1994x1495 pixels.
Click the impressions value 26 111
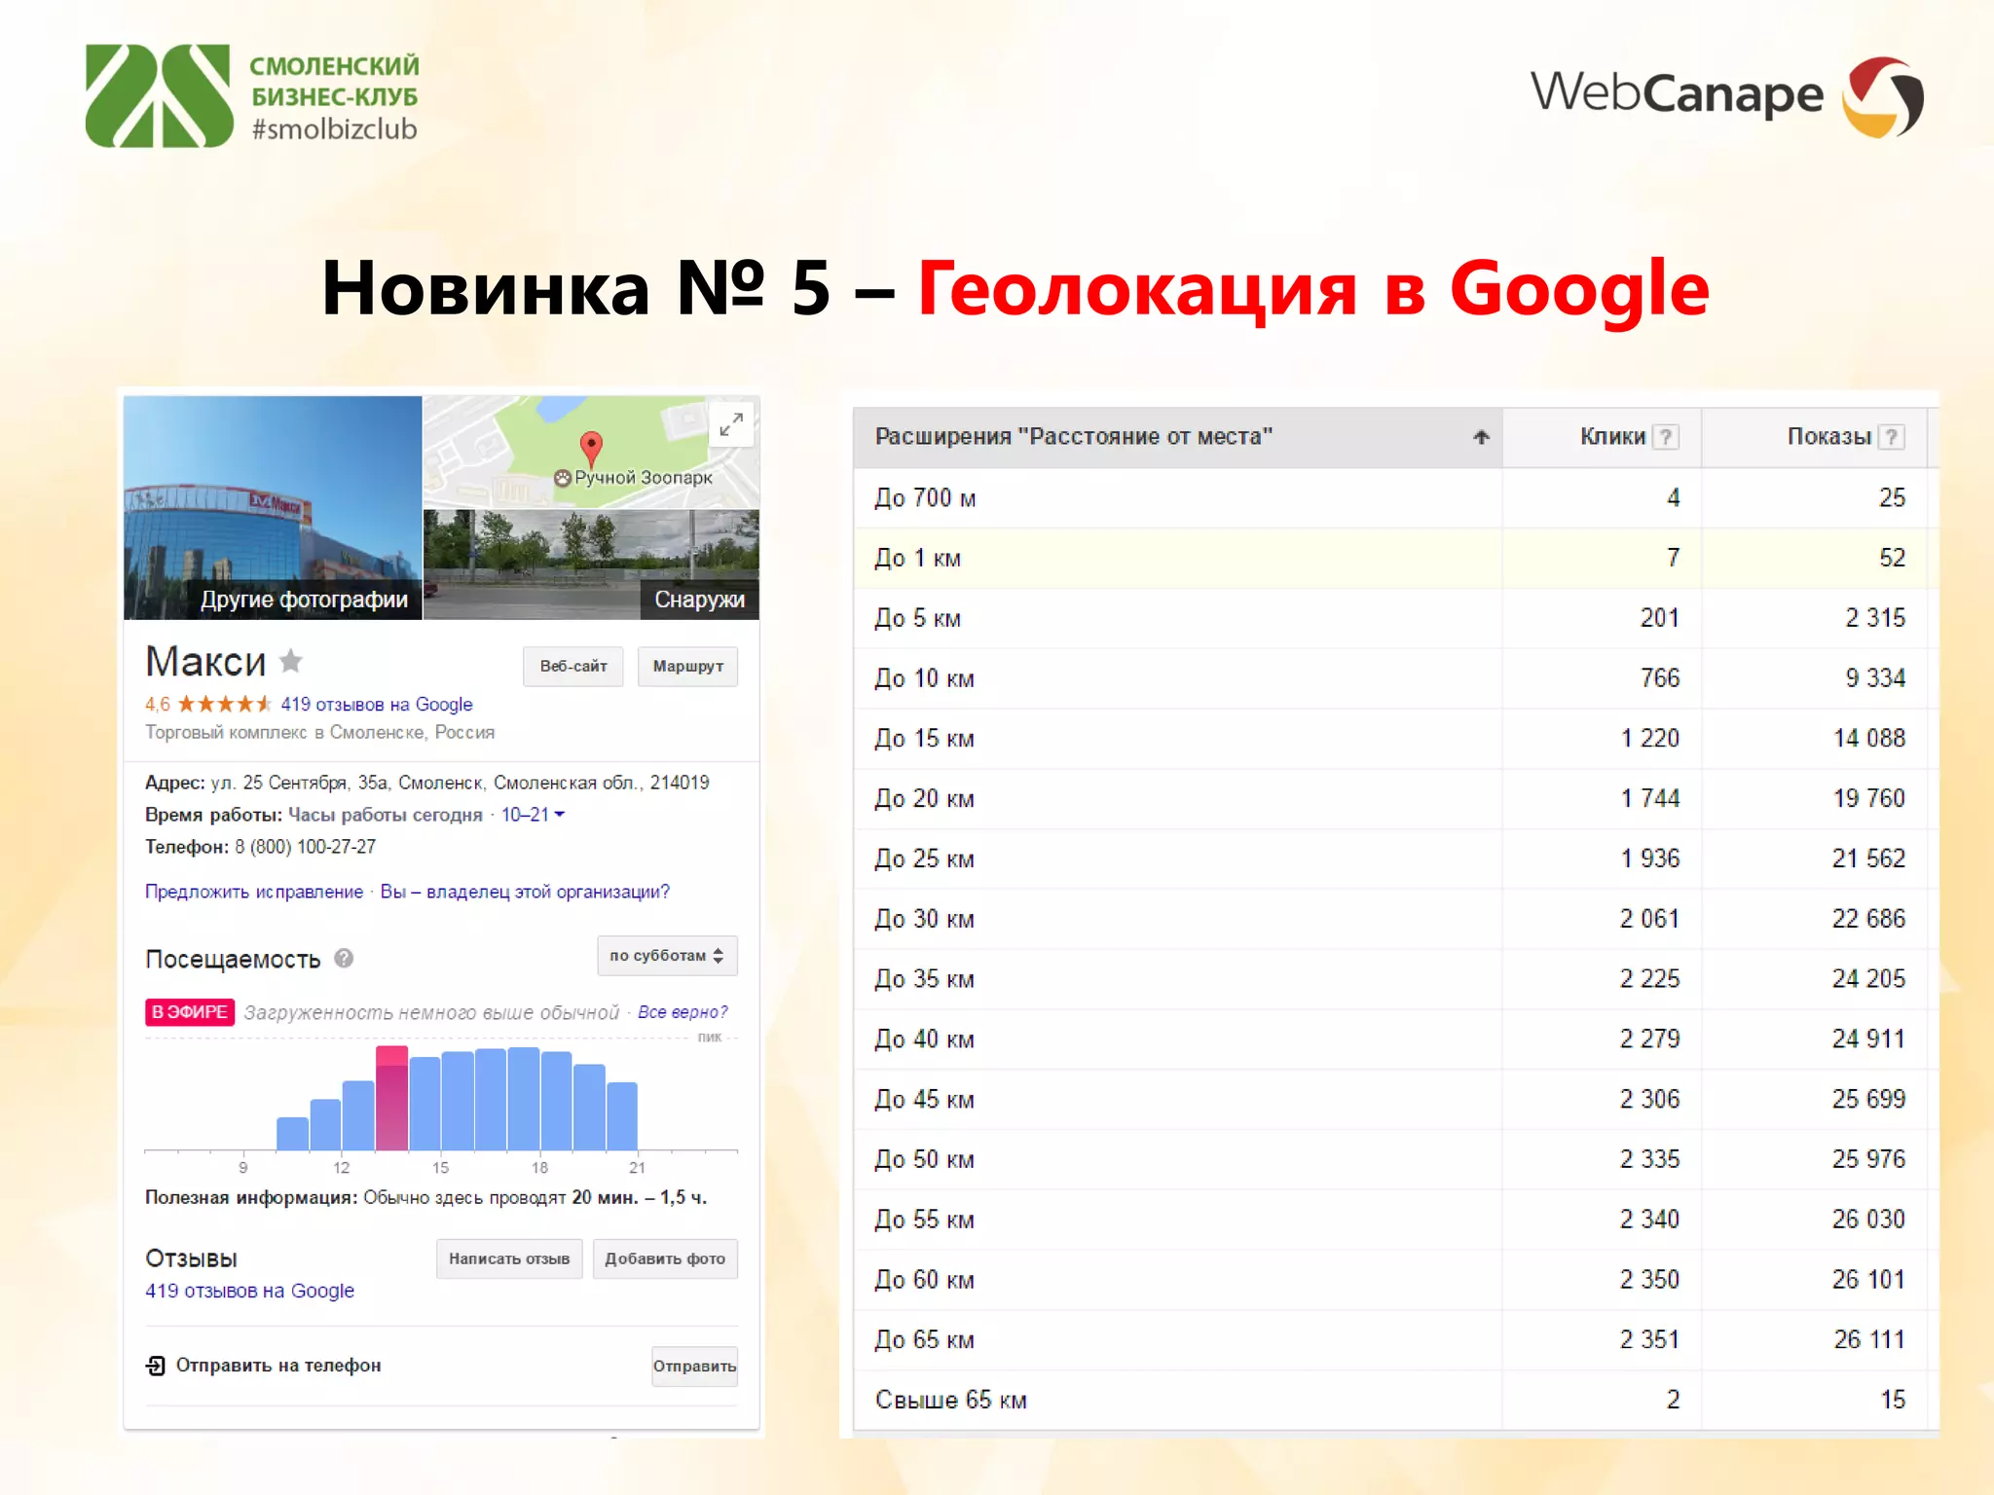[x=1869, y=1340]
